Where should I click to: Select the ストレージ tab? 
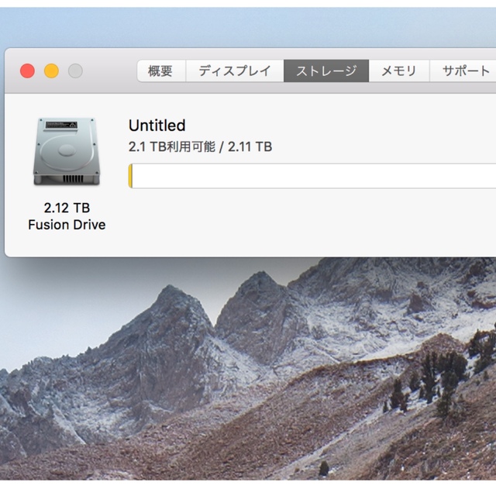point(326,71)
